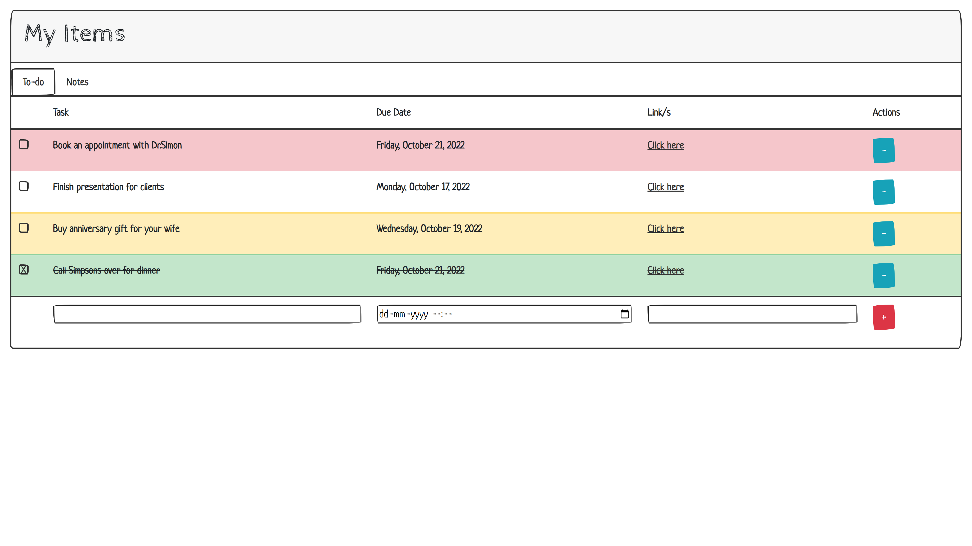The height and width of the screenshot is (546, 972).
Task: Click the Friday, October 21 date in the Dr.Simon row
Action: point(420,145)
